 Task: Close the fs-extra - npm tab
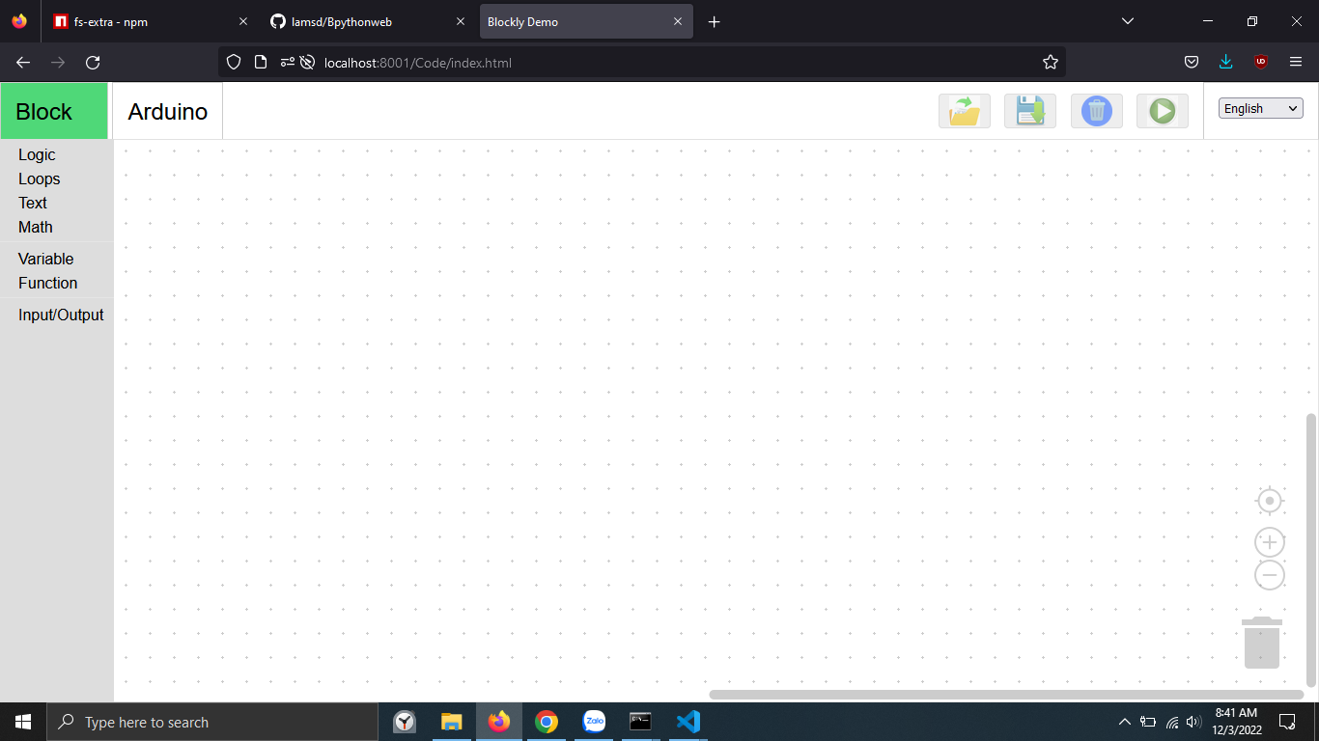point(243,21)
